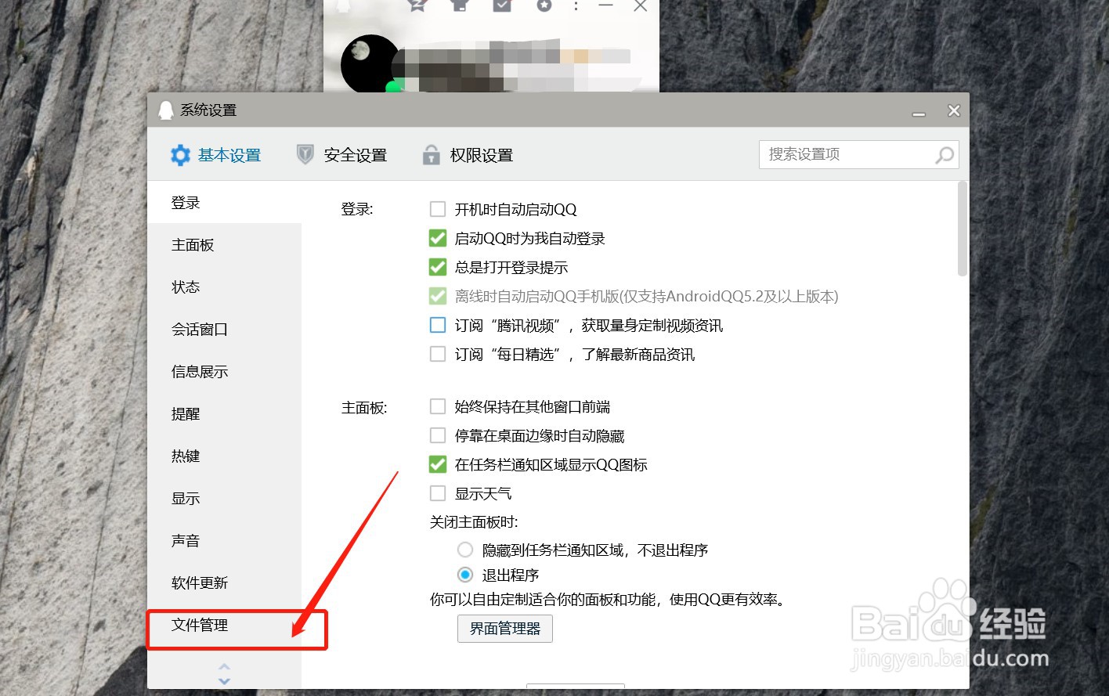The image size is (1109, 696).
Task: Select 隐藏到任务栏通知区域 radio option
Action: click(465, 550)
